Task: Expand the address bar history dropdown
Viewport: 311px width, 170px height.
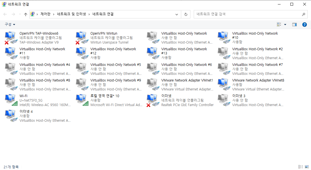Action: [x=177, y=14]
